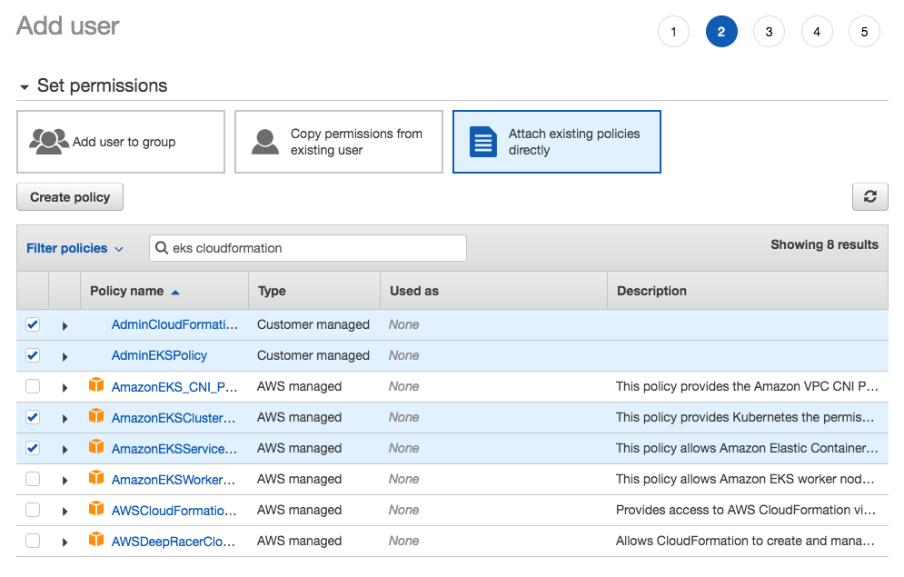Open the AdminEKSPolicy link
The image size is (904, 577).
[x=159, y=355]
